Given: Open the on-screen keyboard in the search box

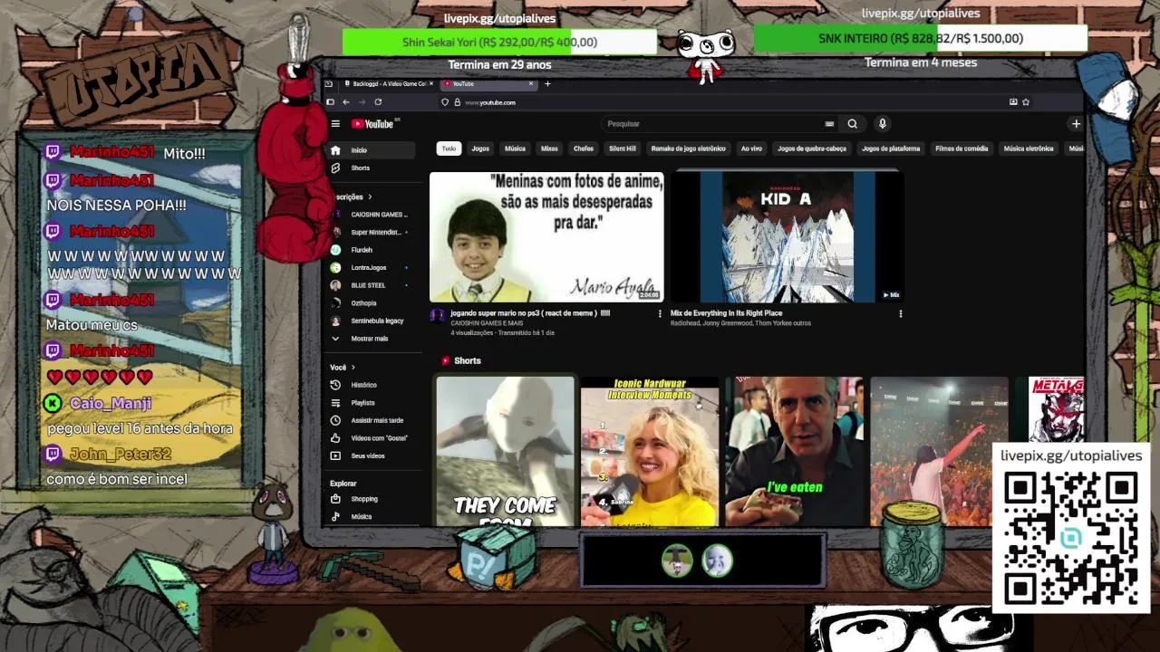Looking at the screenshot, I should (x=829, y=124).
